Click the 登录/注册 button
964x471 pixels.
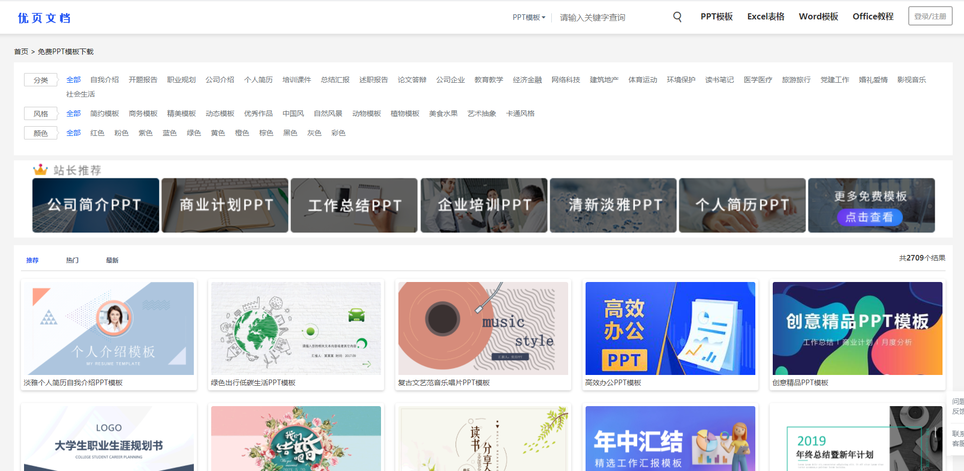(x=930, y=16)
